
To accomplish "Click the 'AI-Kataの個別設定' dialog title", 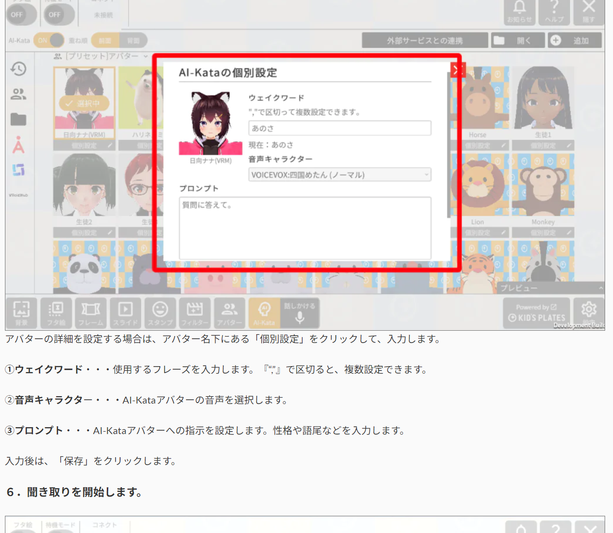I will [228, 72].
